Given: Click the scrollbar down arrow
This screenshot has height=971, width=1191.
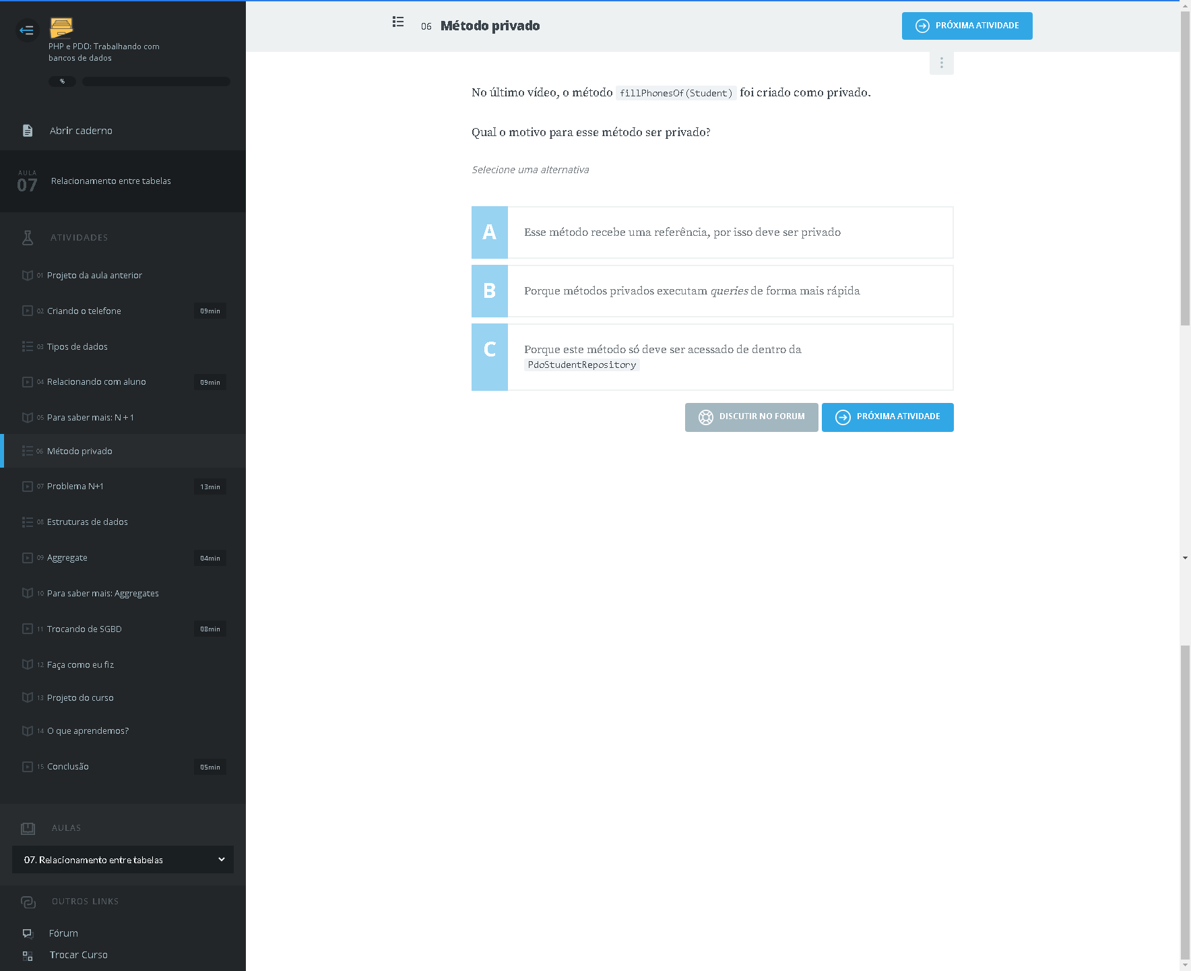Looking at the screenshot, I should point(1185,558).
